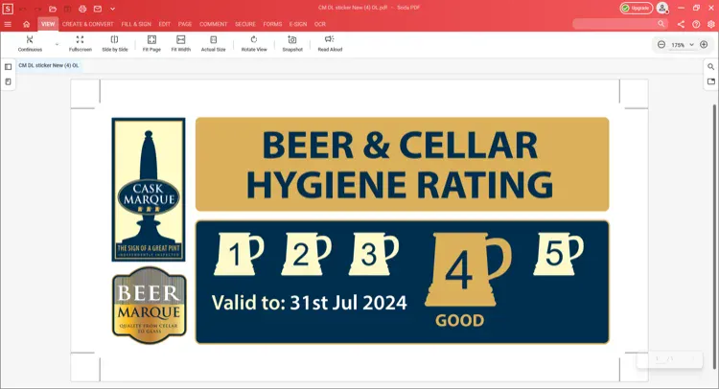Expand the quick access toolbar chevron

click(x=112, y=9)
